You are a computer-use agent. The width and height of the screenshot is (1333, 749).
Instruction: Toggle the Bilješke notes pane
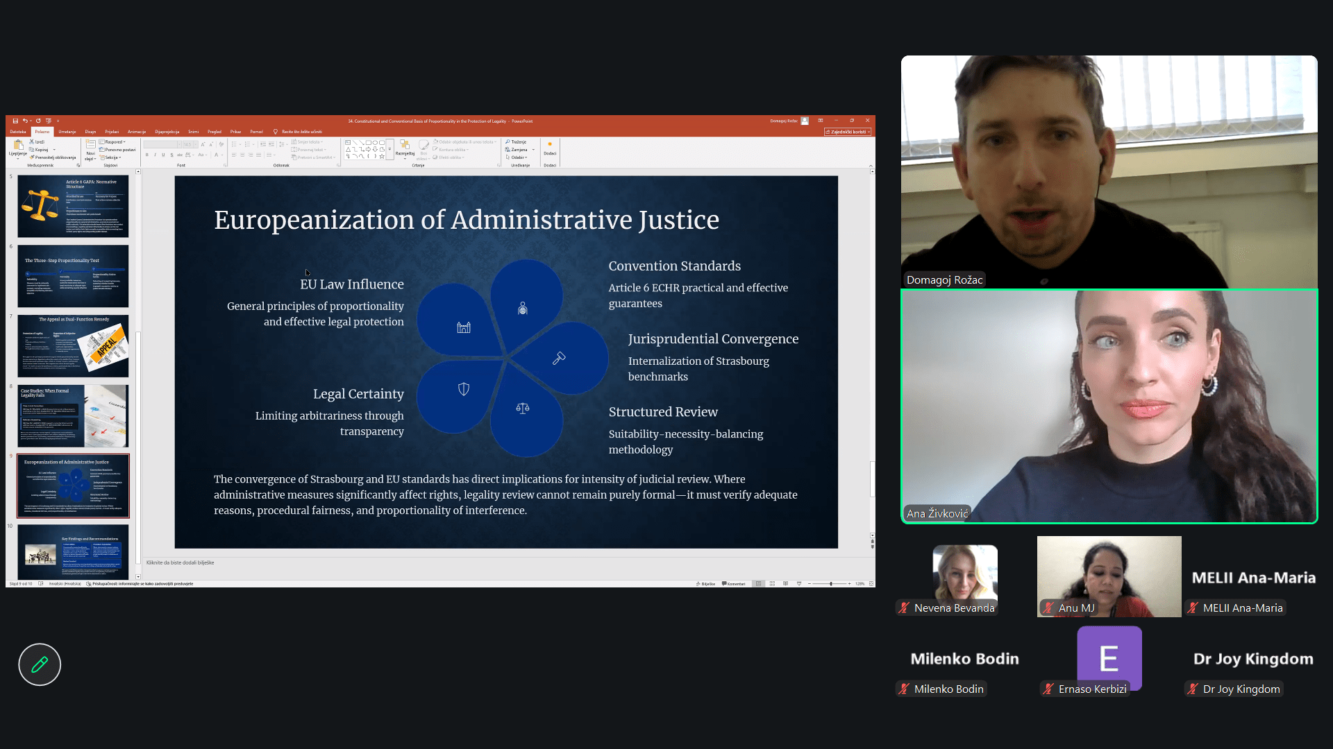[x=705, y=584]
